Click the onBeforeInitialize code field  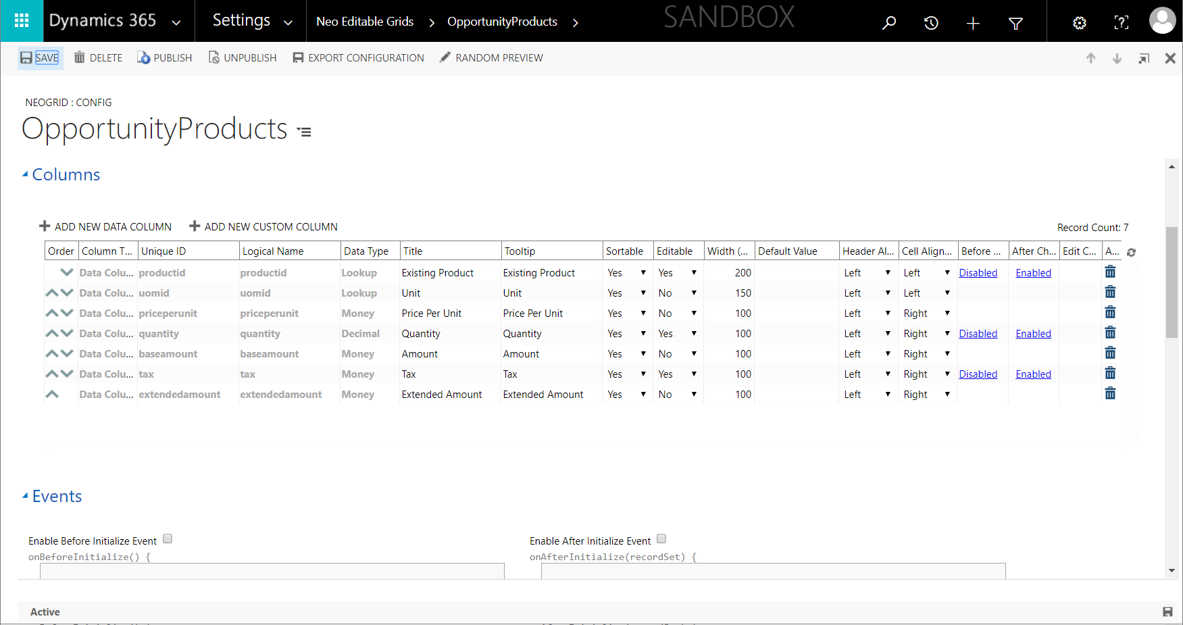[272, 571]
